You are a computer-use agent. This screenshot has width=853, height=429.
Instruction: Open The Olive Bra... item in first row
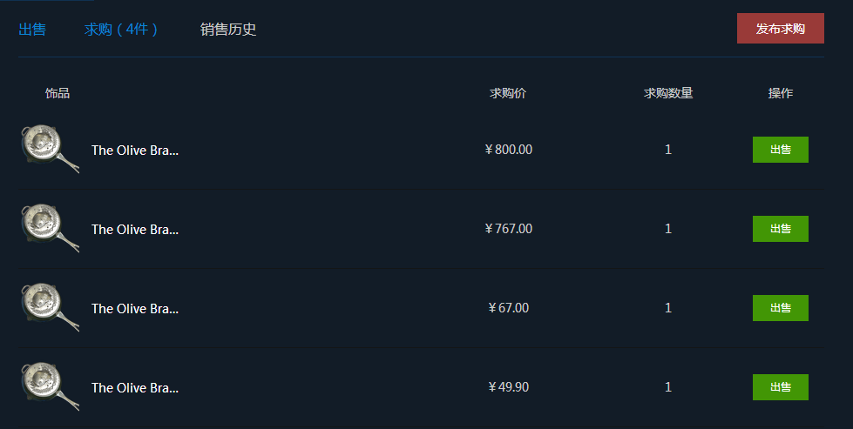(x=135, y=151)
